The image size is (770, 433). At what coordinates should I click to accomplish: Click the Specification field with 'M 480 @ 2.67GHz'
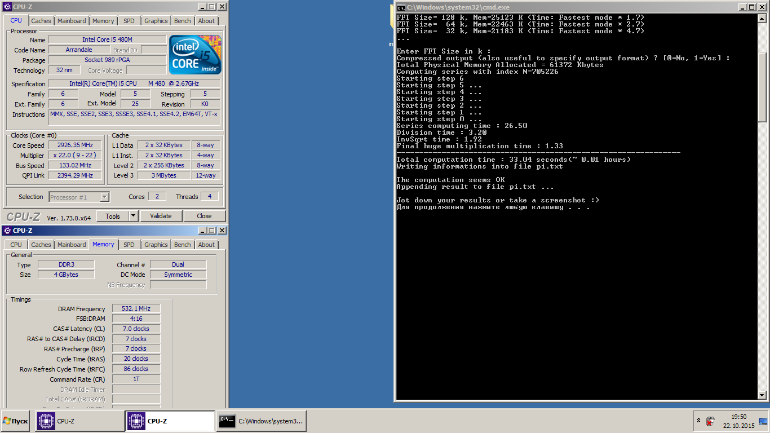(134, 83)
